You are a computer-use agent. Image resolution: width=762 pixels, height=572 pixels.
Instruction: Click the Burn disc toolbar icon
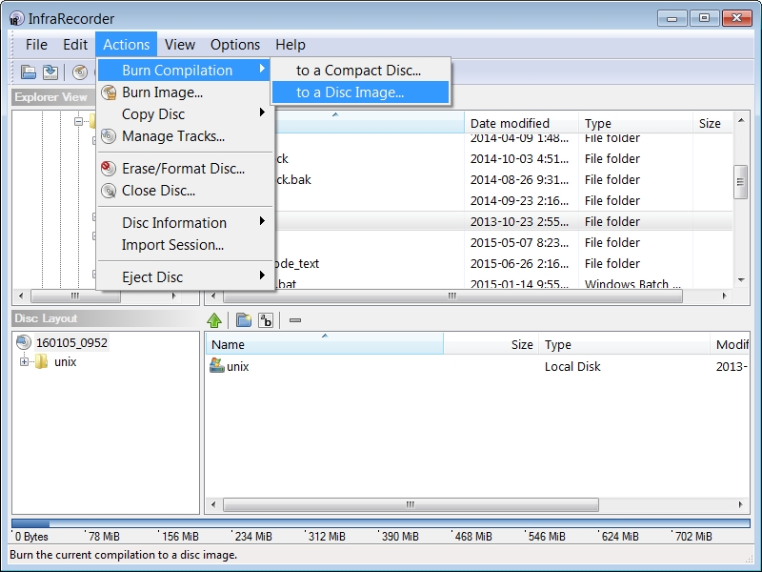81,71
